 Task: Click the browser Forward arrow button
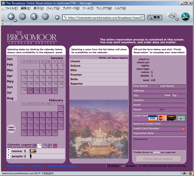pos(23,17)
